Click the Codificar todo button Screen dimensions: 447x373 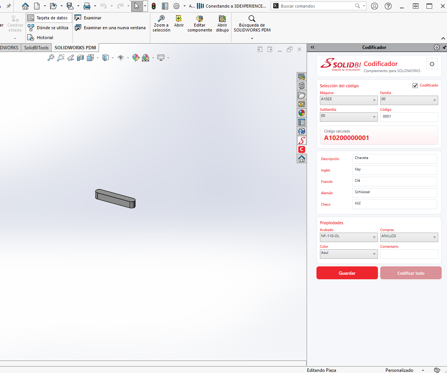pos(411,273)
